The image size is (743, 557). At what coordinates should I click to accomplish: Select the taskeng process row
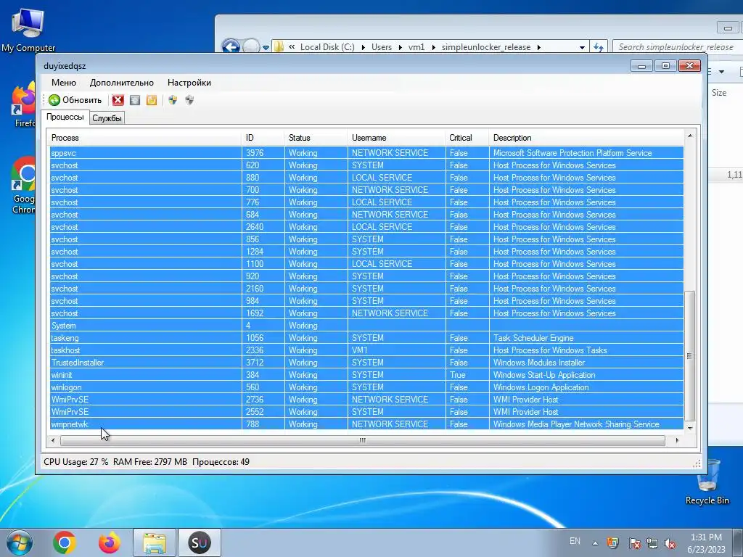point(366,338)
